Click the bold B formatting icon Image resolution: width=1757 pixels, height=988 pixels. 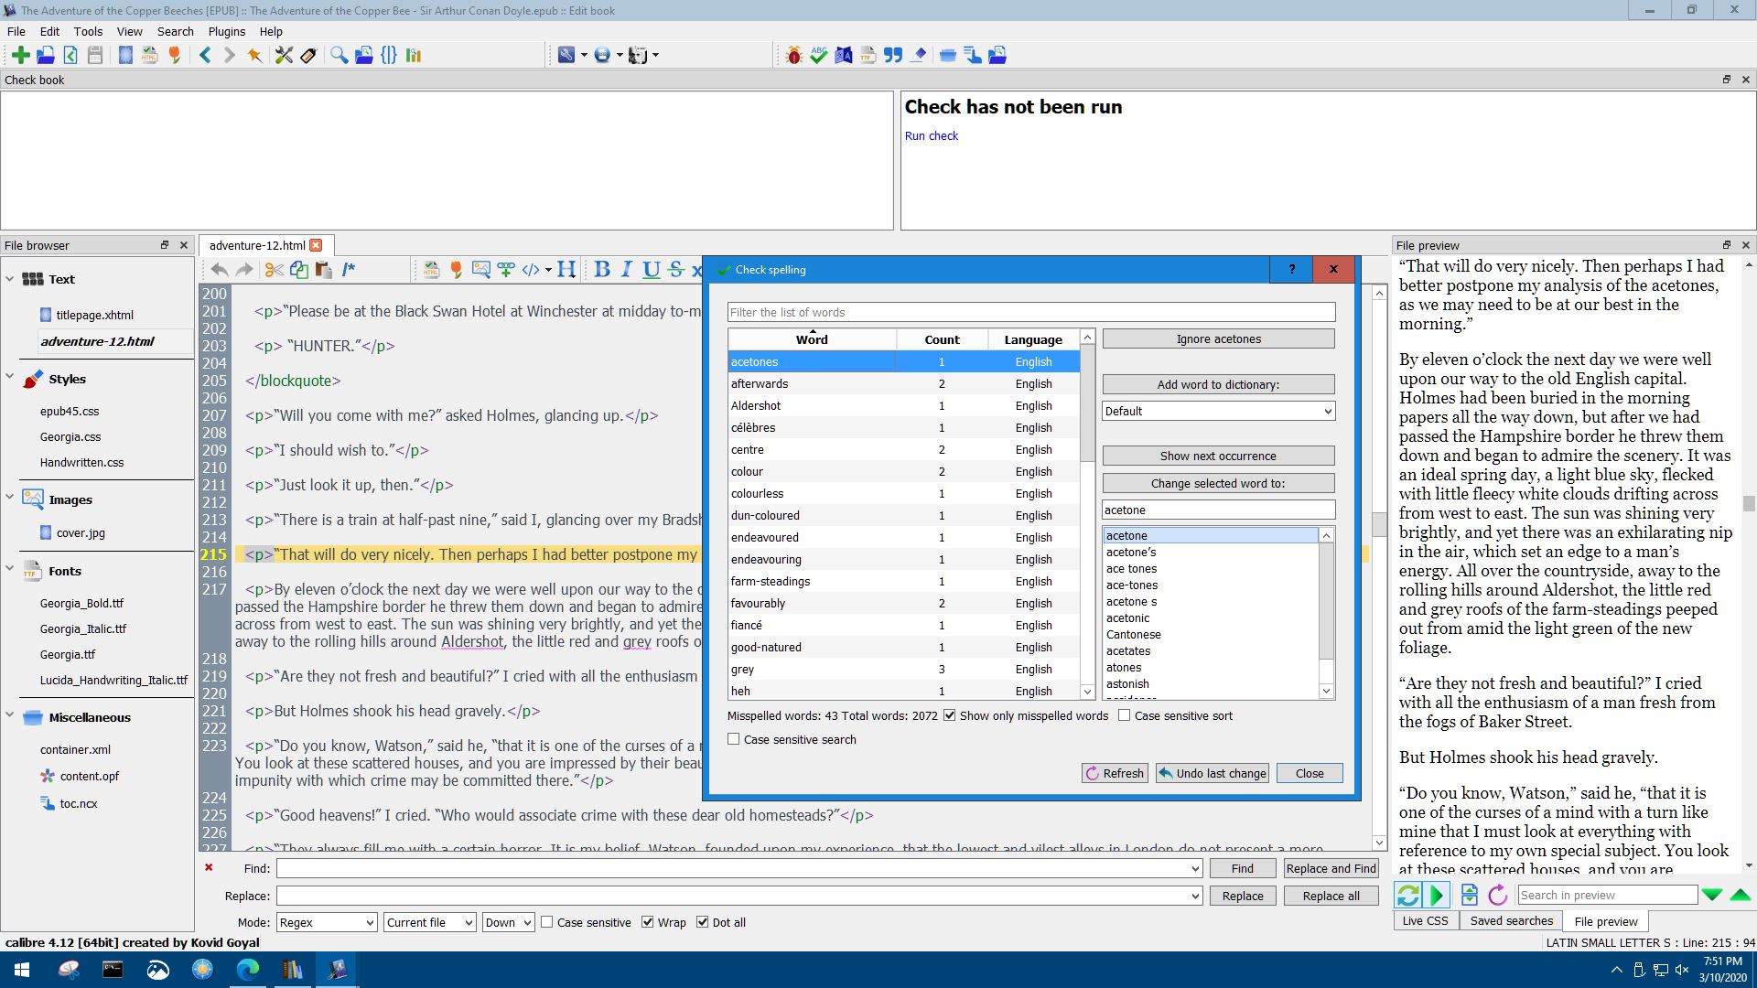pyautogui.click(x=601, y=270)
